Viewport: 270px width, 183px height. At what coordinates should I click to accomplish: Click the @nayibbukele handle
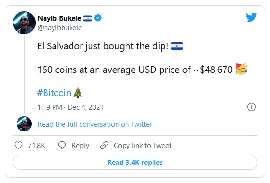60,28
